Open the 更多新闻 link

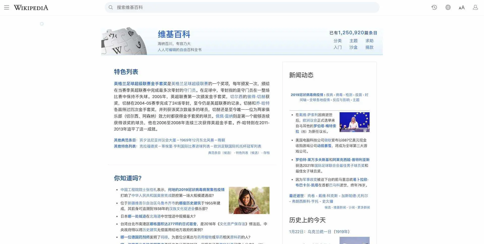[x=364, y=207]
